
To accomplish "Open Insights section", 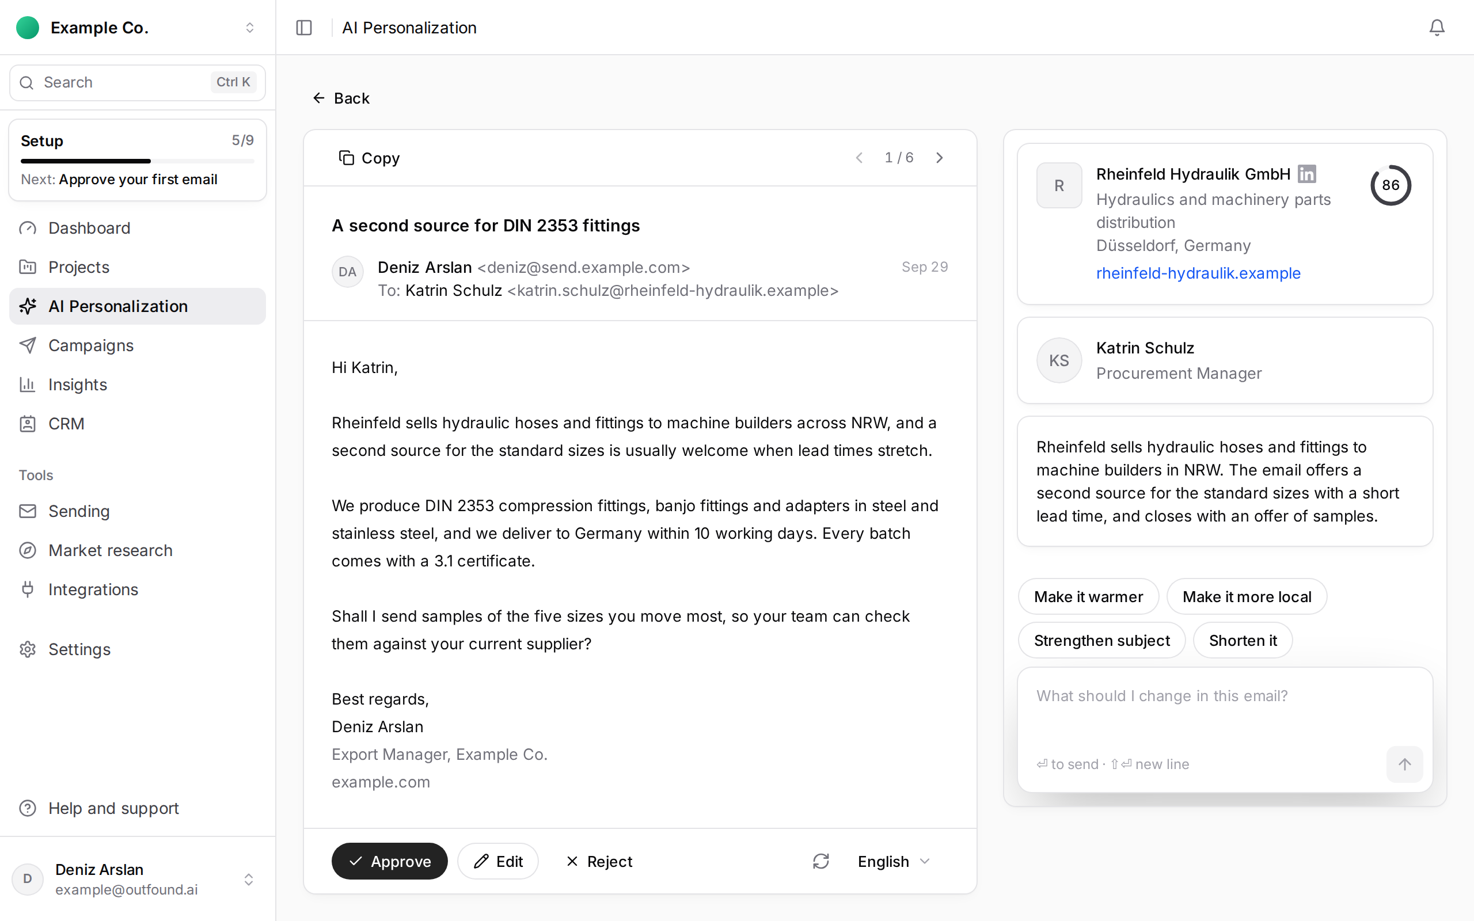I will pyautogui.click(x=138, y=385).
